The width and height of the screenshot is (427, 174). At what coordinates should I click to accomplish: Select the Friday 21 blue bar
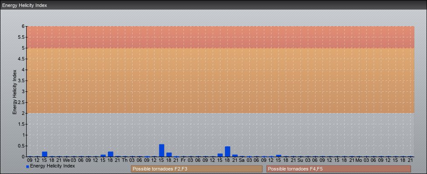click(235, 156)
